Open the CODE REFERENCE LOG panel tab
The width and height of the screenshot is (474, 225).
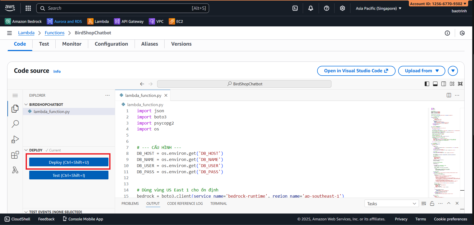coord(185,203)
